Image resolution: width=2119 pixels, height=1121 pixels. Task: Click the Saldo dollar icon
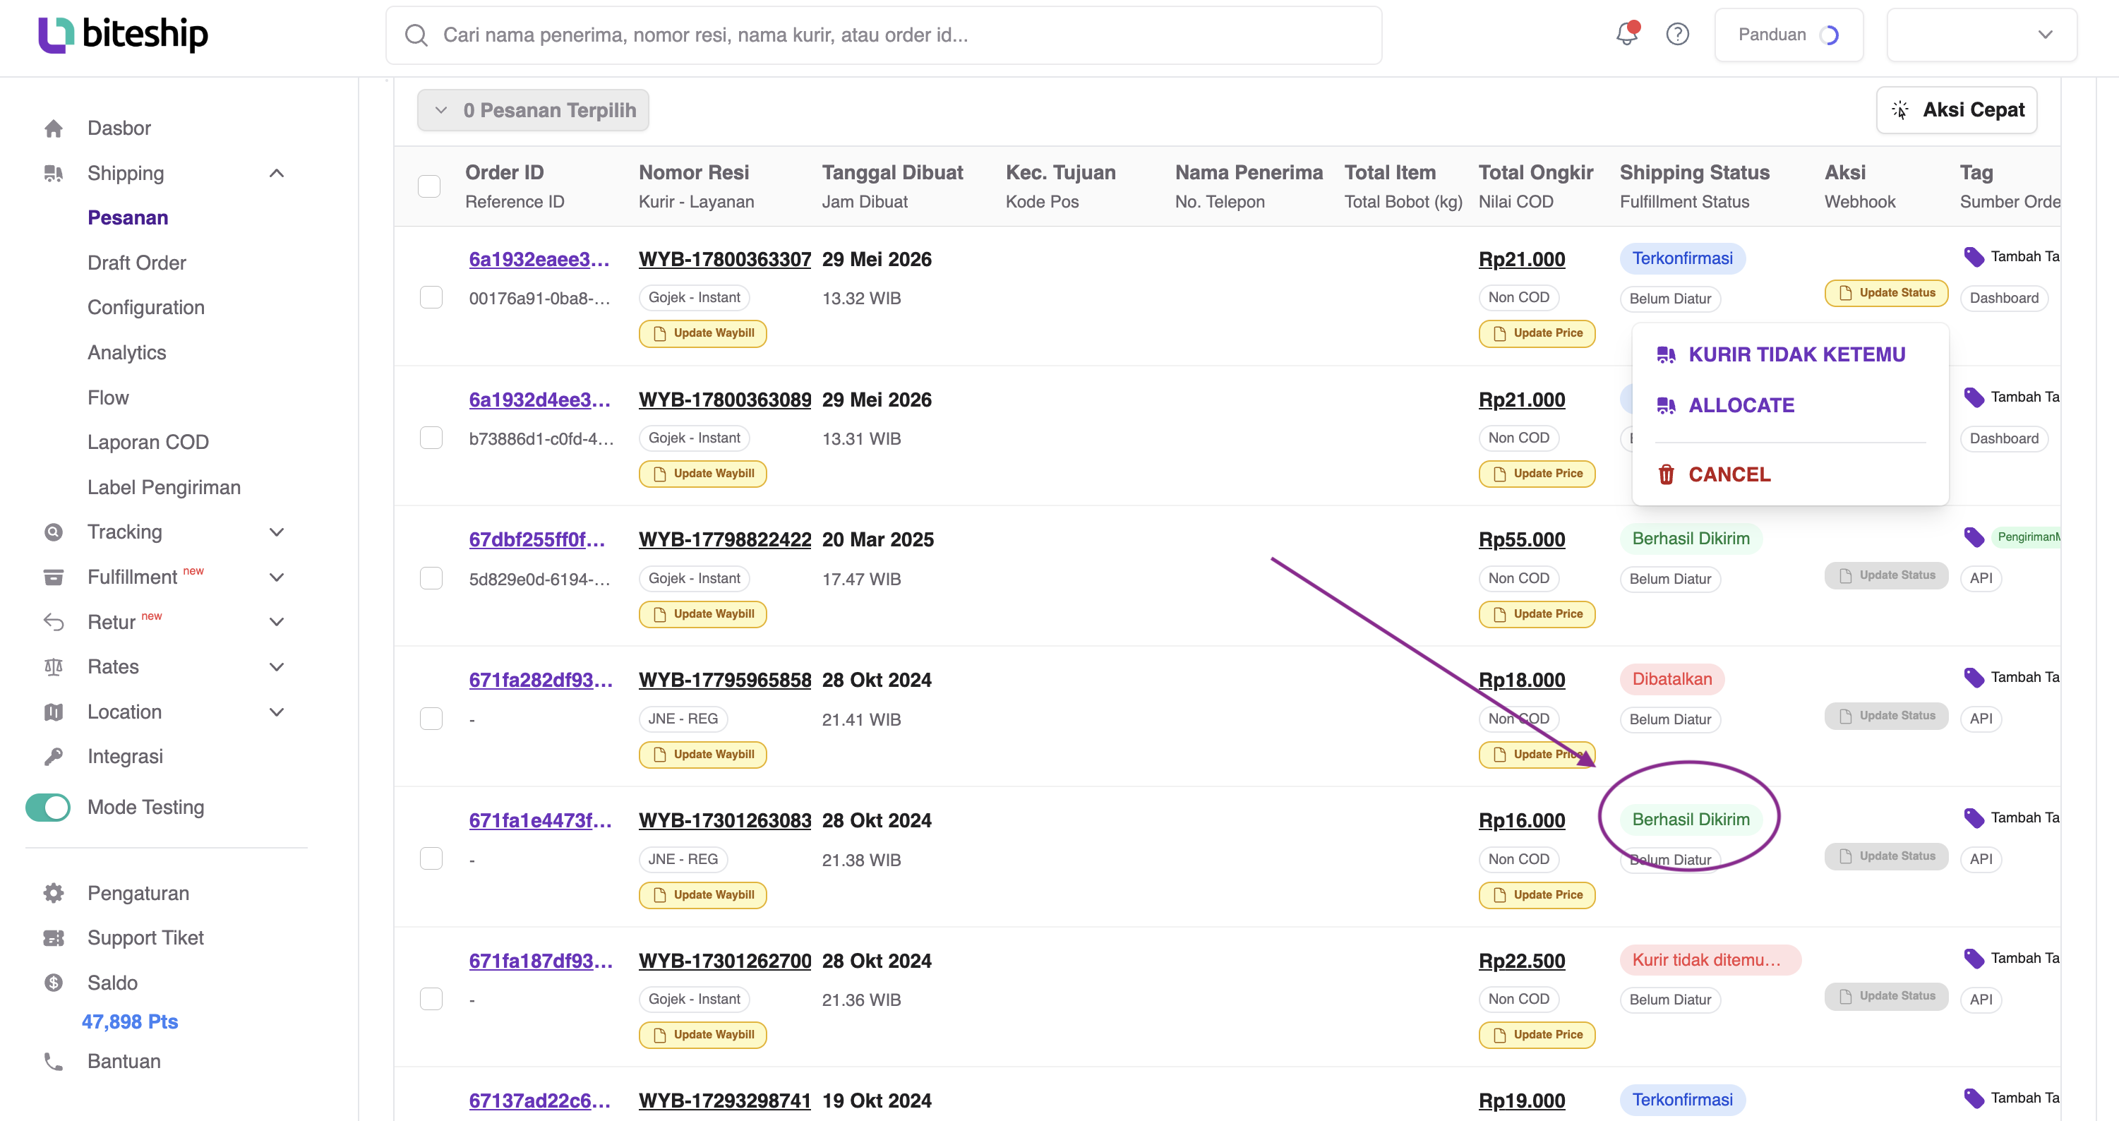(x=54, y=983)
